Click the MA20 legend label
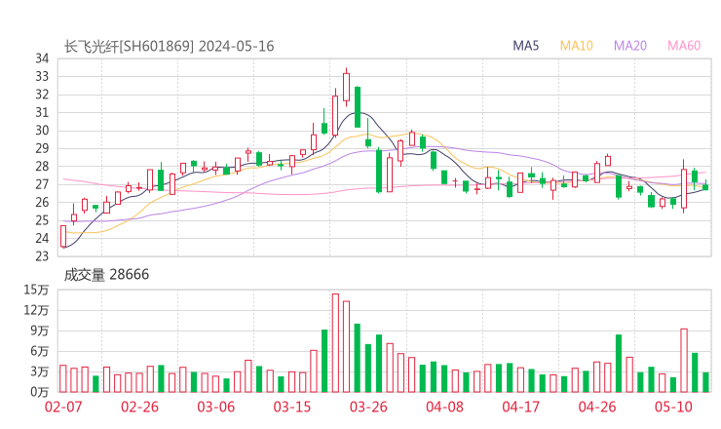The height and width of the screenshot is (429, 721). click(x=630, y=46)
